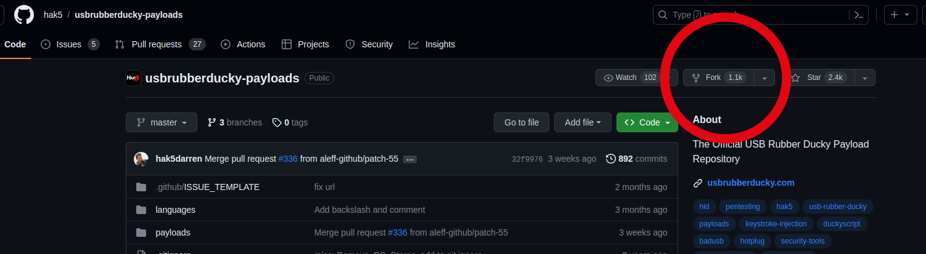Click the Hak5 repository logo icon
The width and height of the screenshot is (926, 254).
coord(133,78)
